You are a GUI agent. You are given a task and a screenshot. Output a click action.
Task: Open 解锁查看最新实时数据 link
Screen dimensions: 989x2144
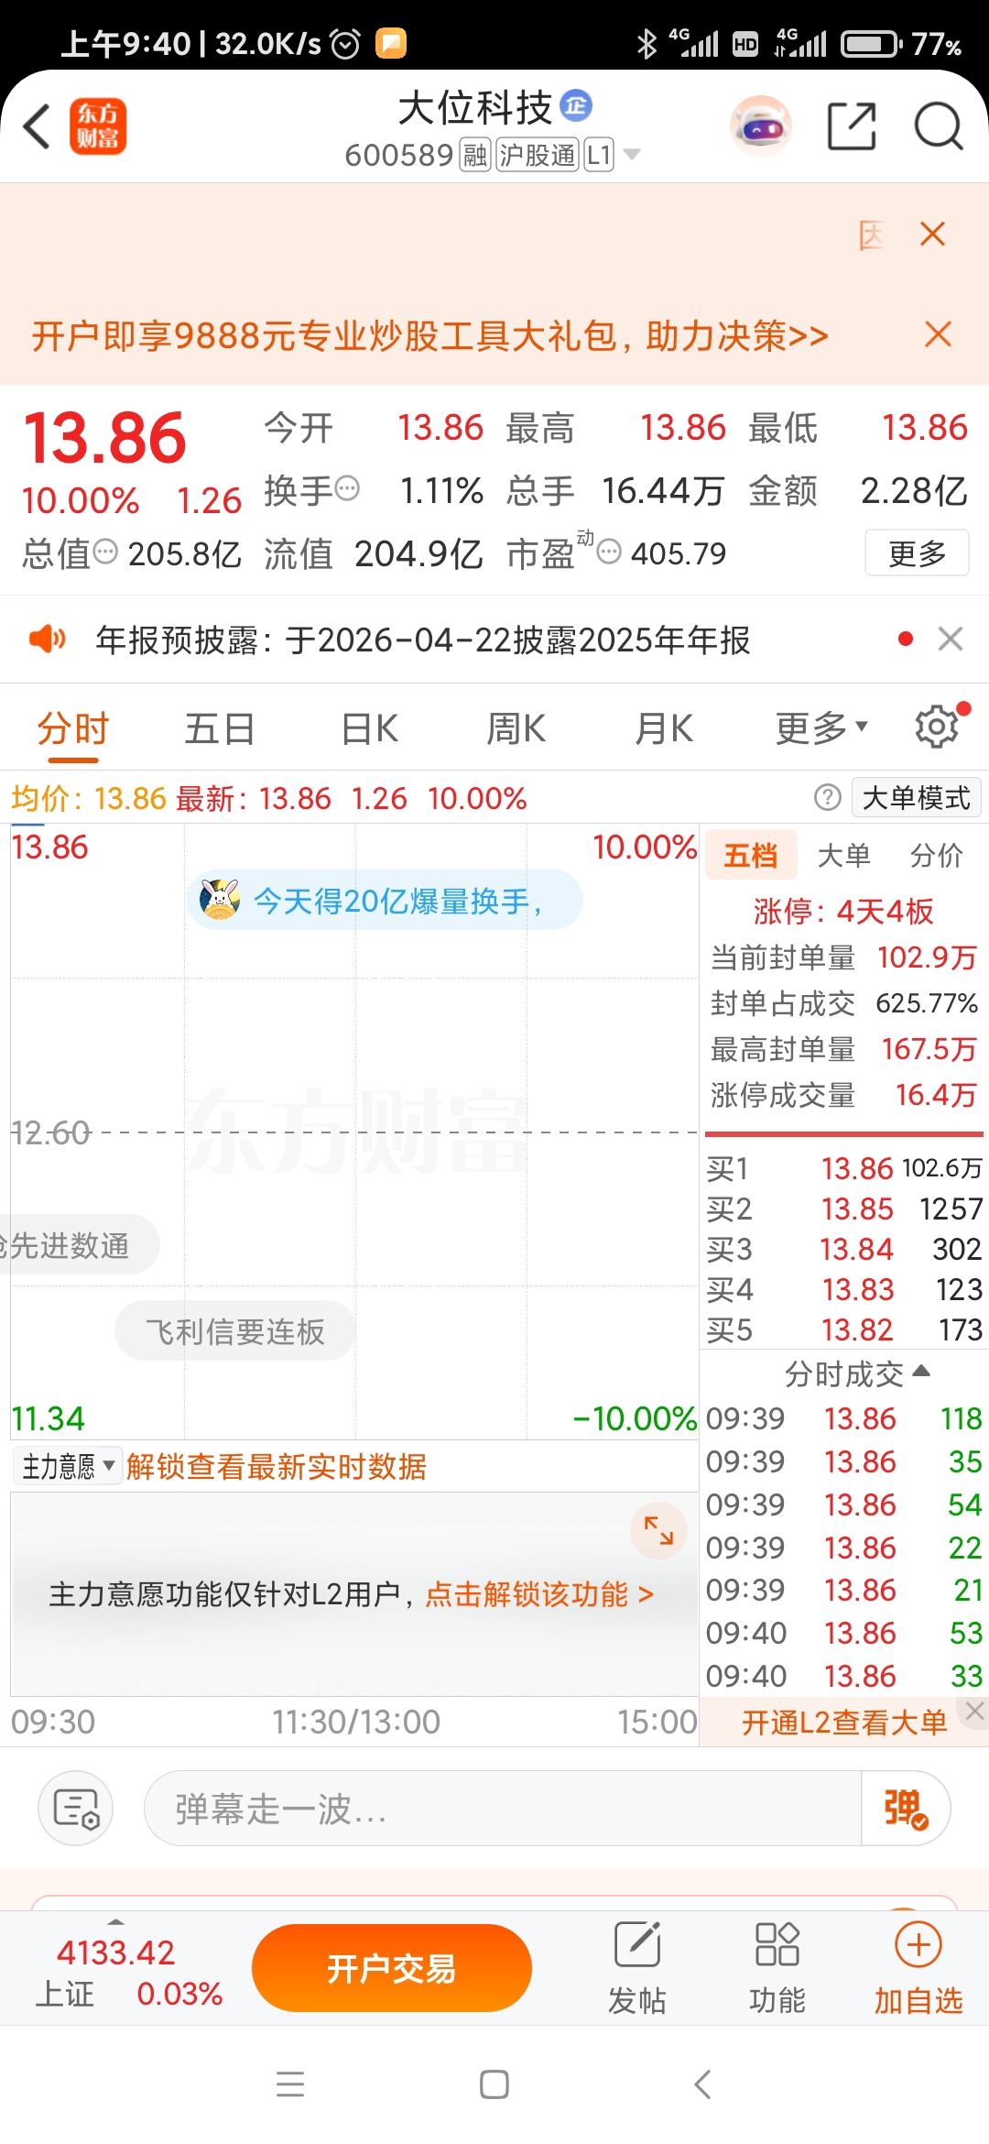(x=276, y=1466)
